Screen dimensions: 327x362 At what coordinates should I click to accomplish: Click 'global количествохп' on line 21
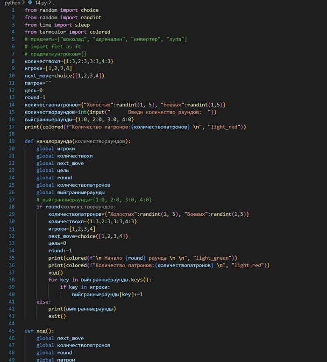coord(64,156)
